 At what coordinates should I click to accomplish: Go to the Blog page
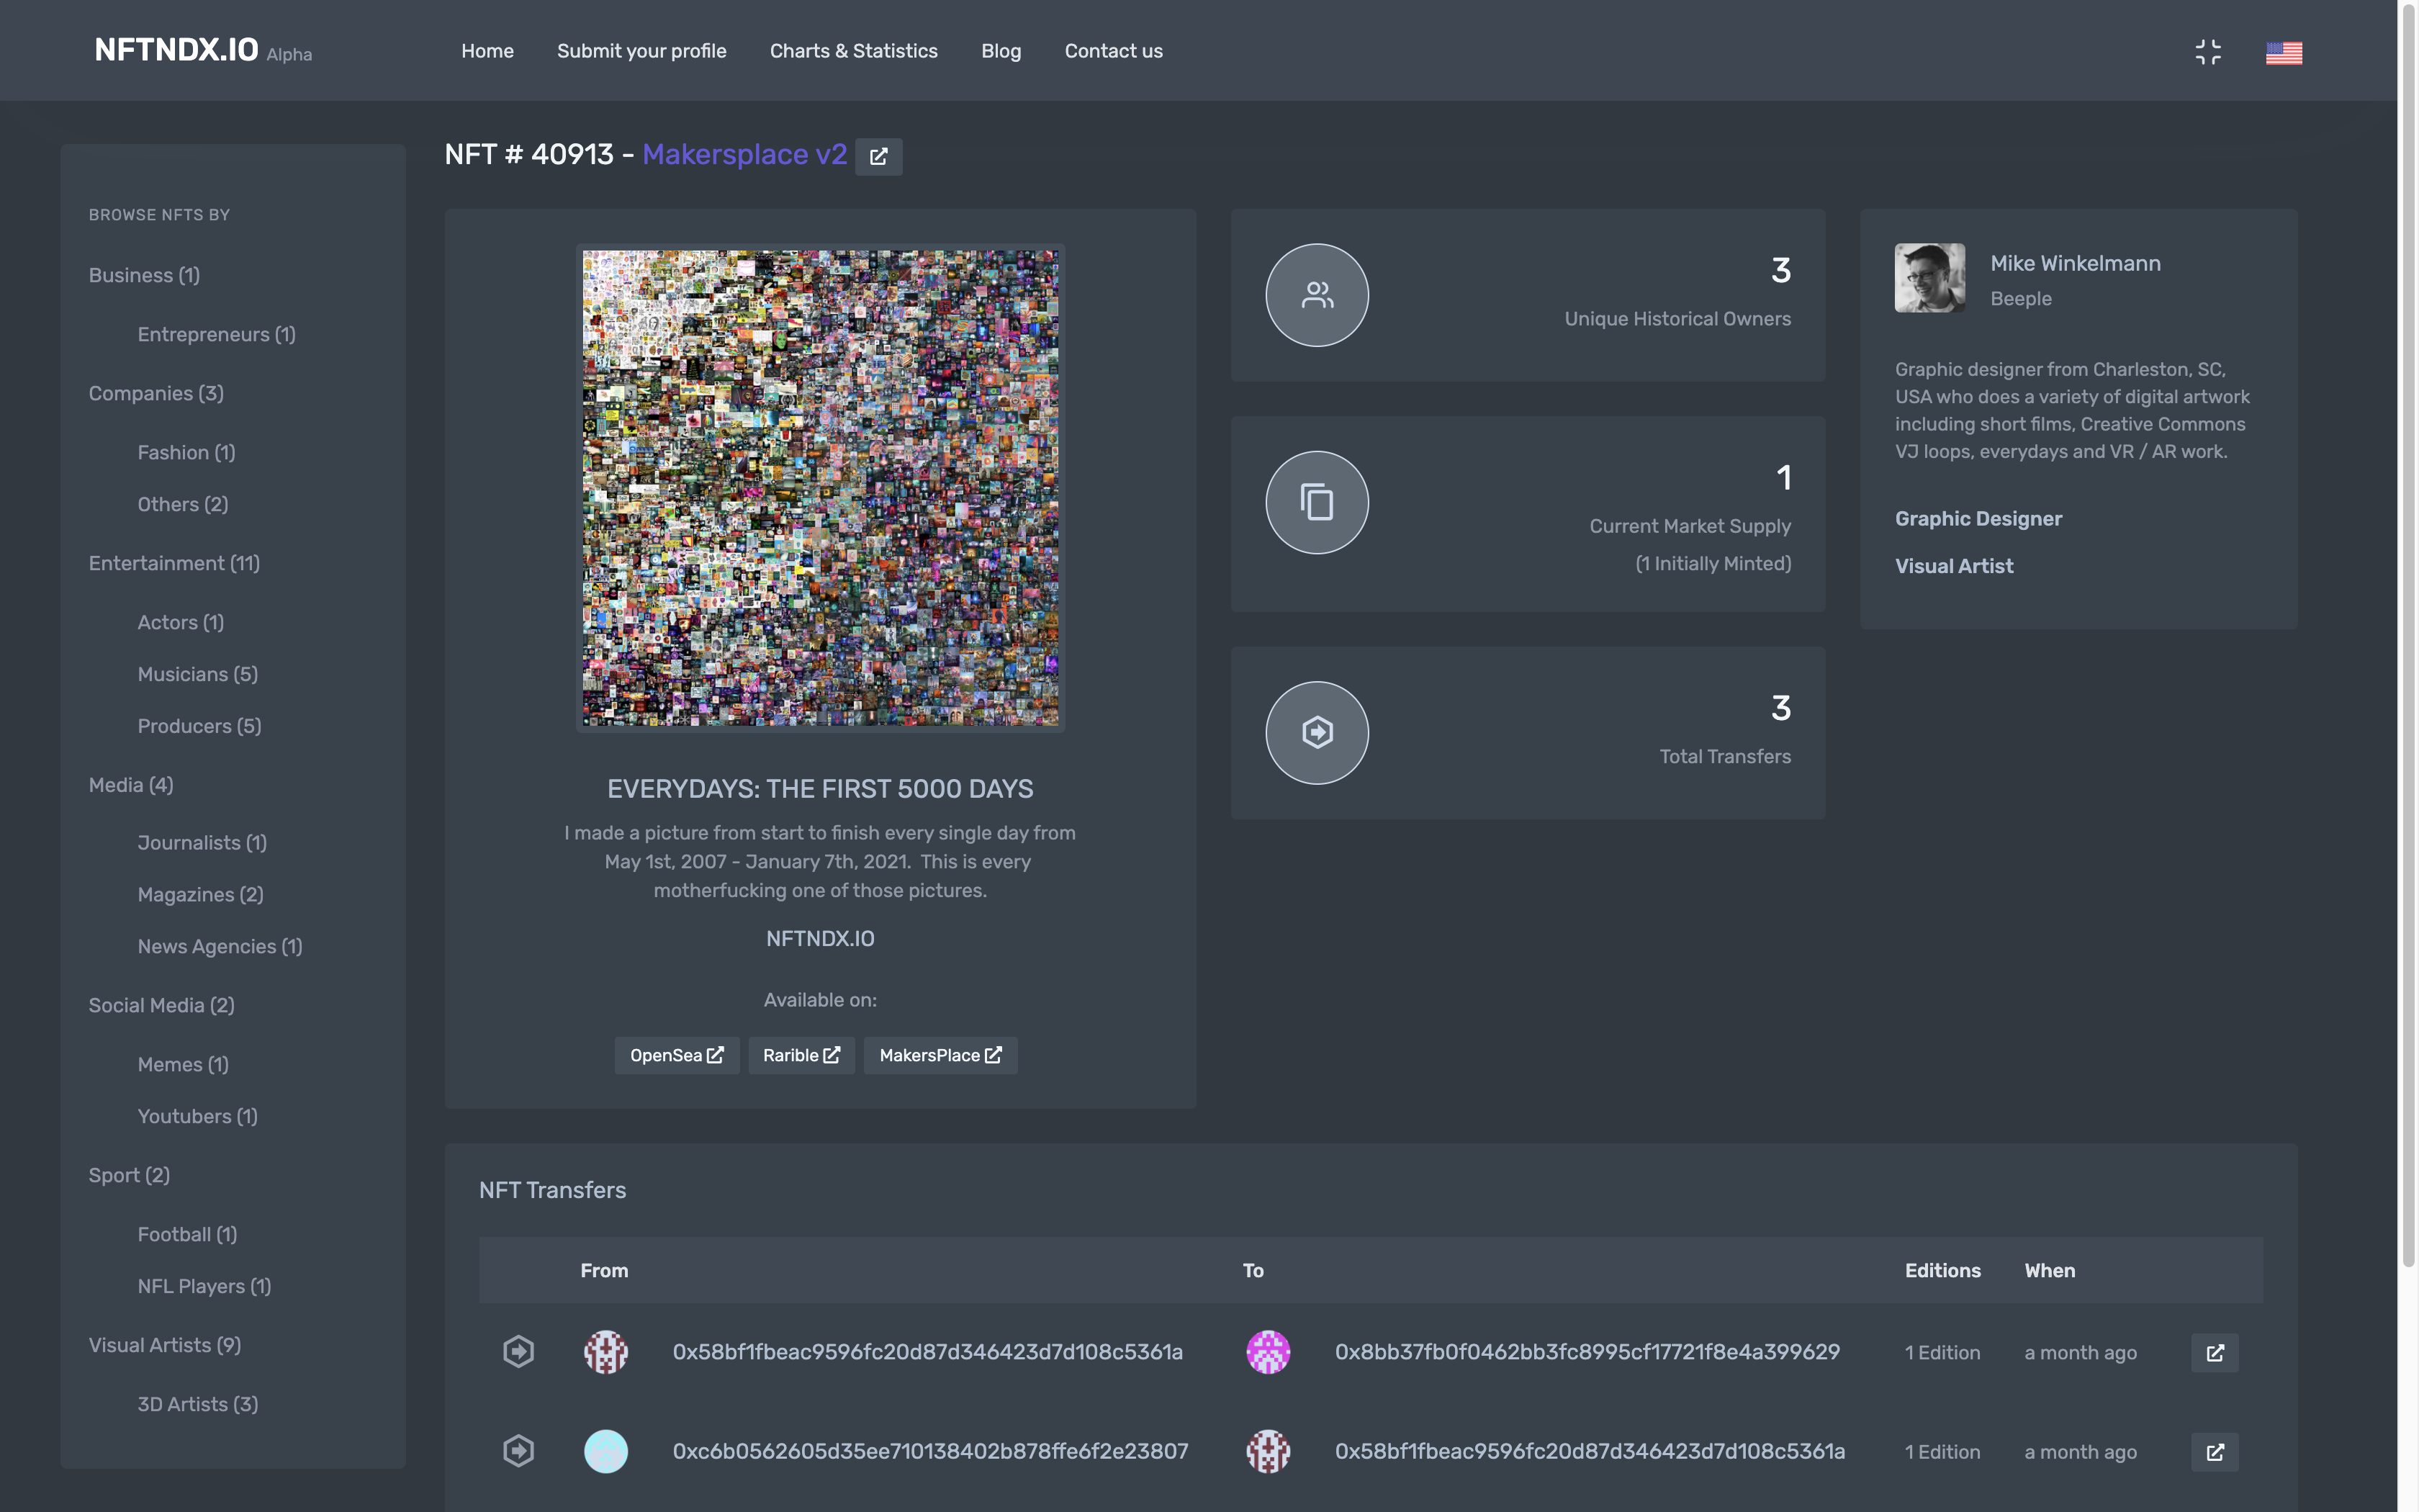pos(1001,50)
